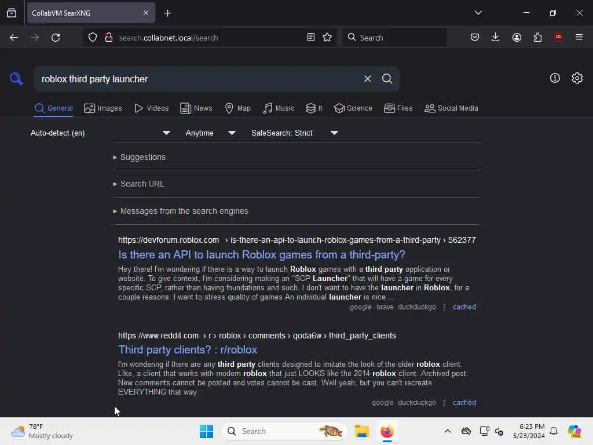The width and height of the screenshot is (593, 445).
Task: Open the Windows Start menu
Action: click(207, 431)
